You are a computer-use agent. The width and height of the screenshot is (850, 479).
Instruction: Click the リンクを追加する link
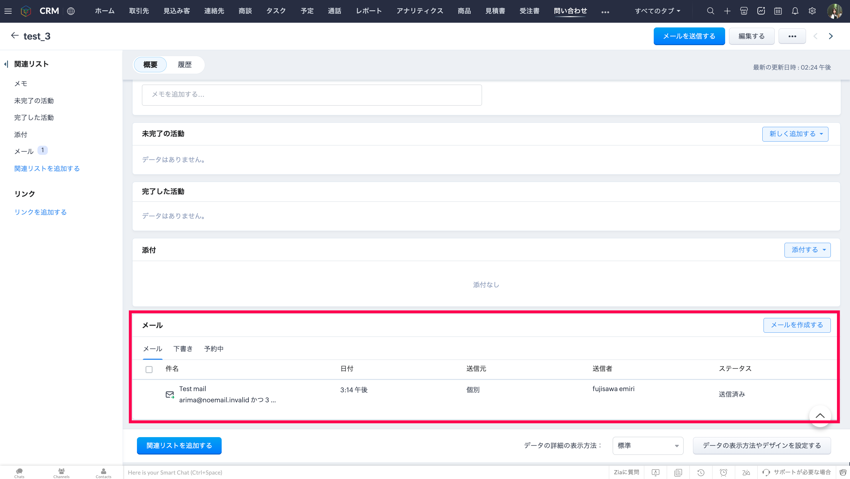pyautogui.click(x=40, y=212)
